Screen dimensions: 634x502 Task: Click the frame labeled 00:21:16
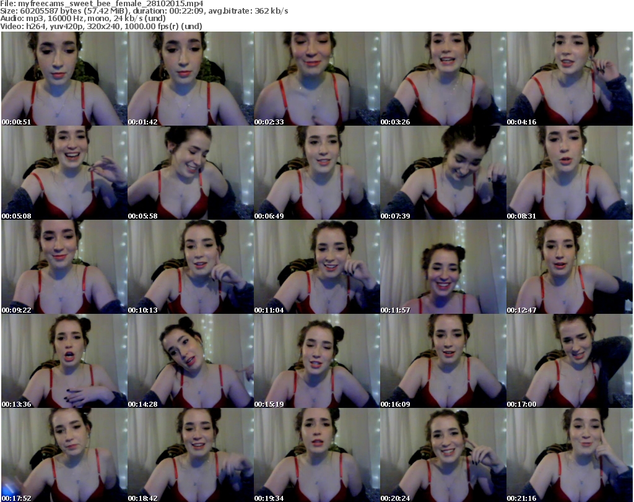[x=570, y=455]
